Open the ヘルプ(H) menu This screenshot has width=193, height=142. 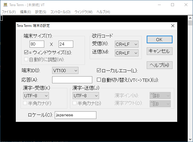pyautogui.click(x=103, y=12)
